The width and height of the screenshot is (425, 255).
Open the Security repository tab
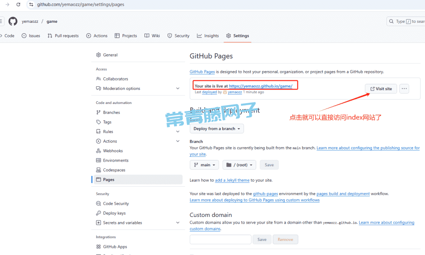click(x=178, y=36)
